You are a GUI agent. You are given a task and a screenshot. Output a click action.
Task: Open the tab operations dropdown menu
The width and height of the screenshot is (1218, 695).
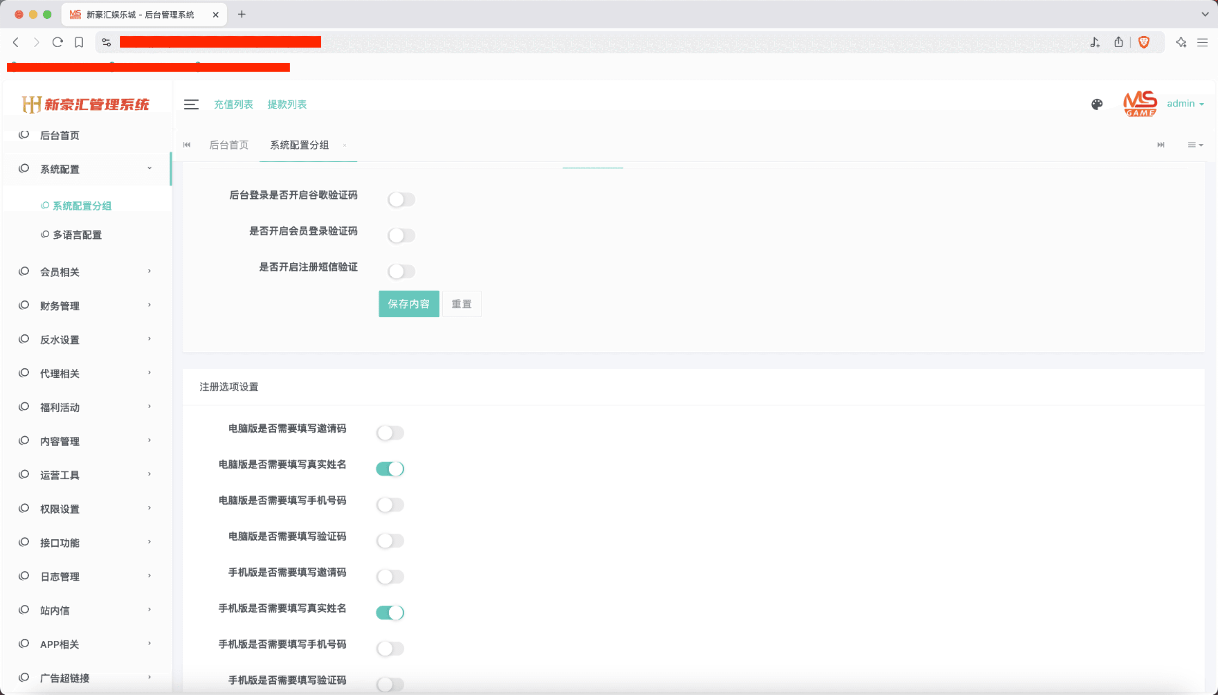[x=1195, y=144]
